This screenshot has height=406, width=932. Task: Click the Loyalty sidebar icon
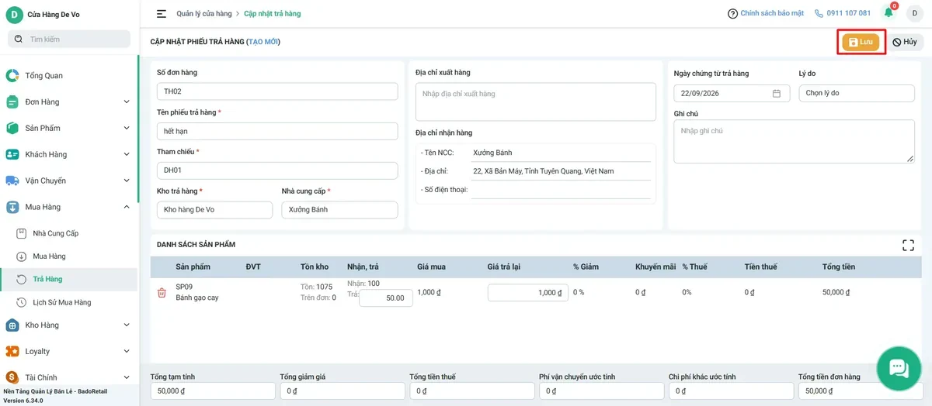tap(12, 351)
